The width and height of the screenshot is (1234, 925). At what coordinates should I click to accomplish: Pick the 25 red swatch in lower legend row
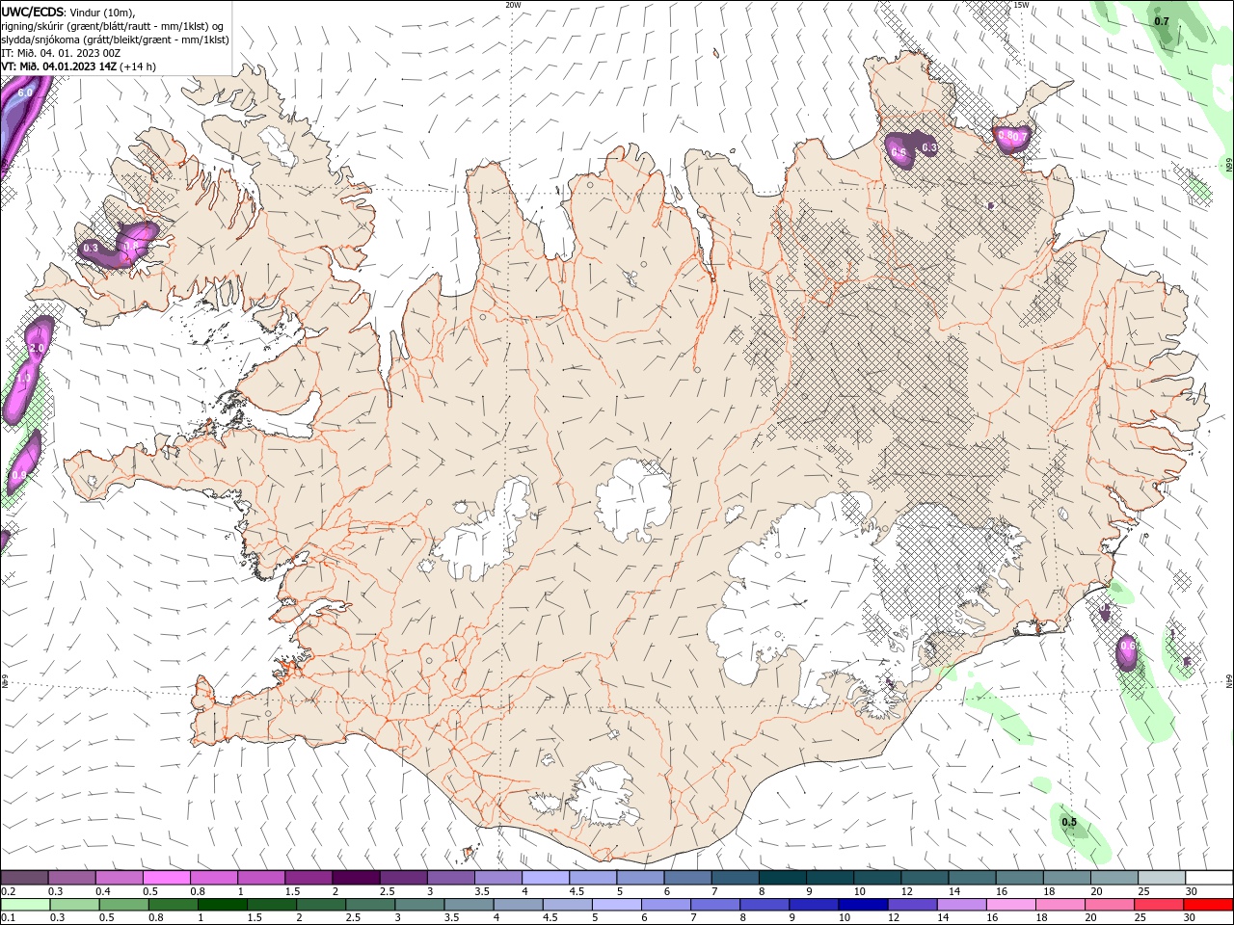[1159, 905]
